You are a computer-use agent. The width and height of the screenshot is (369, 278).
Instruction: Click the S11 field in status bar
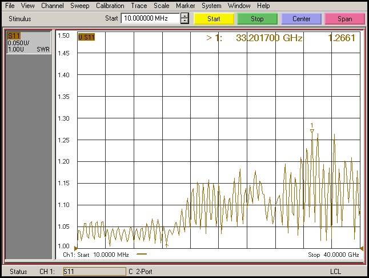(94, 271)
